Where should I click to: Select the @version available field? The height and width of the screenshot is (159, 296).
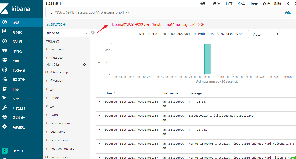click(x=57, y=81)
